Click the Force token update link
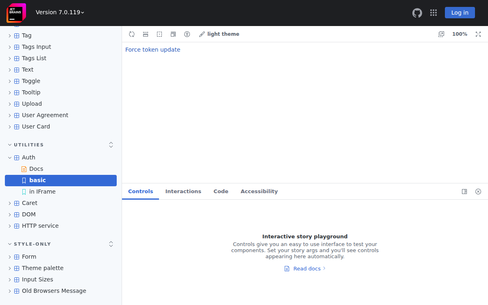The height and width of the screenshot is (305, 488). pos(153,50)
